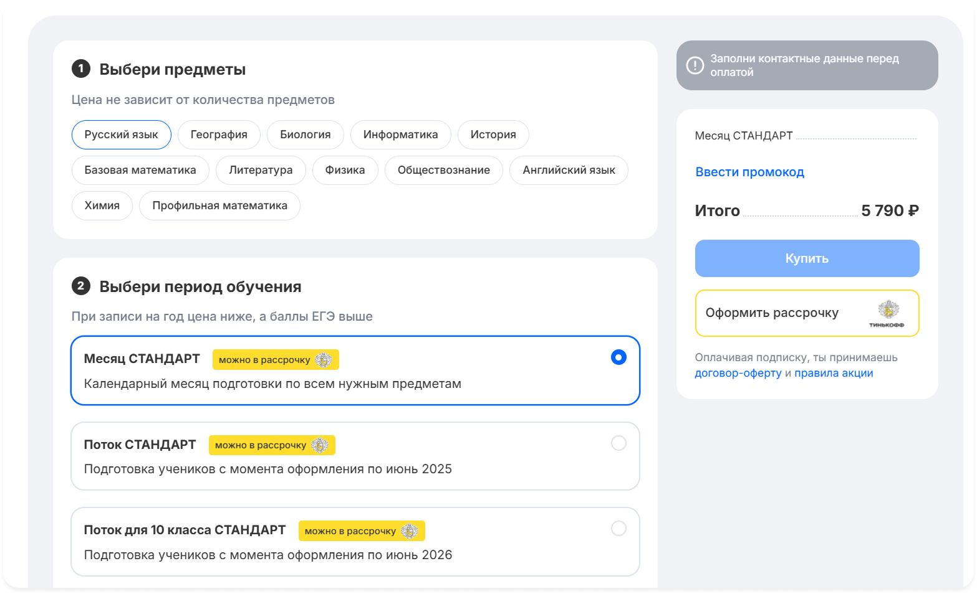Select the История subject chip
The width and height of the screenshot is (977, 594).
tap(493, 134)
